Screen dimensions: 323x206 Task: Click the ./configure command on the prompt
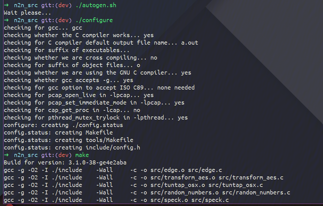tap(94, 20)
